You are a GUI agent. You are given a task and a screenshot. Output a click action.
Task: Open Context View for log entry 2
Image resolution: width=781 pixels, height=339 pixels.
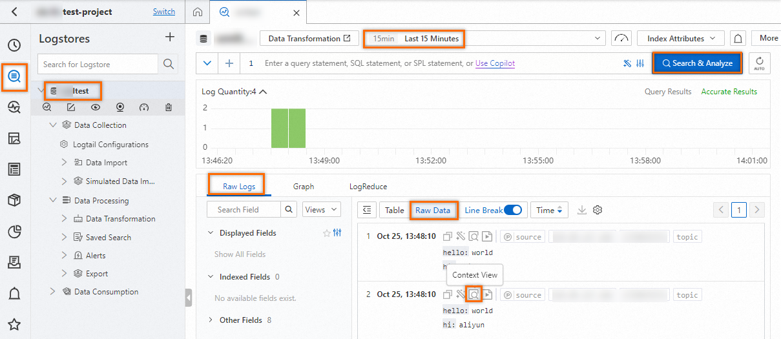click(x=474, y=294)
